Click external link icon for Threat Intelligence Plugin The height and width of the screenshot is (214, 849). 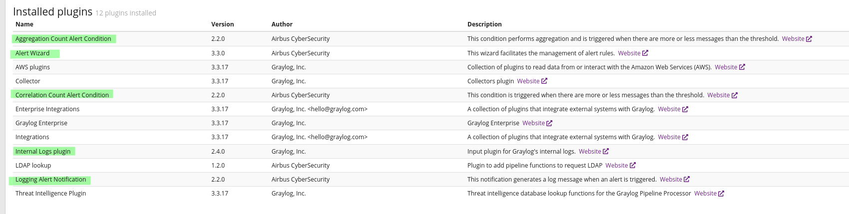tap(721, 193)
